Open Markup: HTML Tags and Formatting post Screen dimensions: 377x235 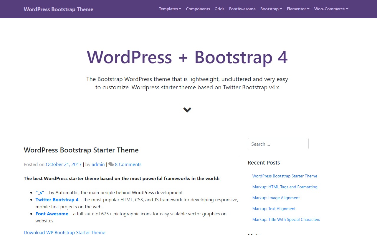pyautogui.click(x=285, y=187)
